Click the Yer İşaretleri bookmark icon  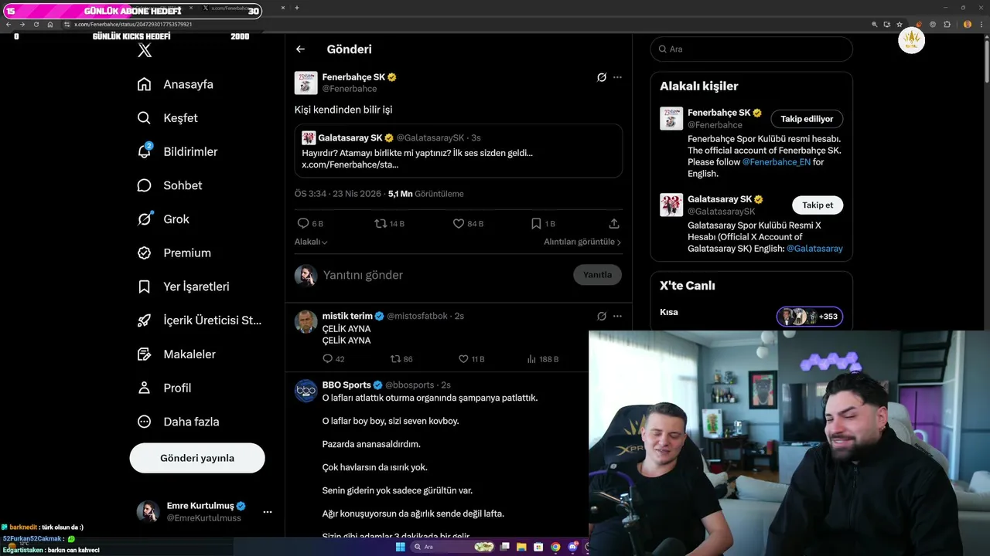tap(144, 286)
